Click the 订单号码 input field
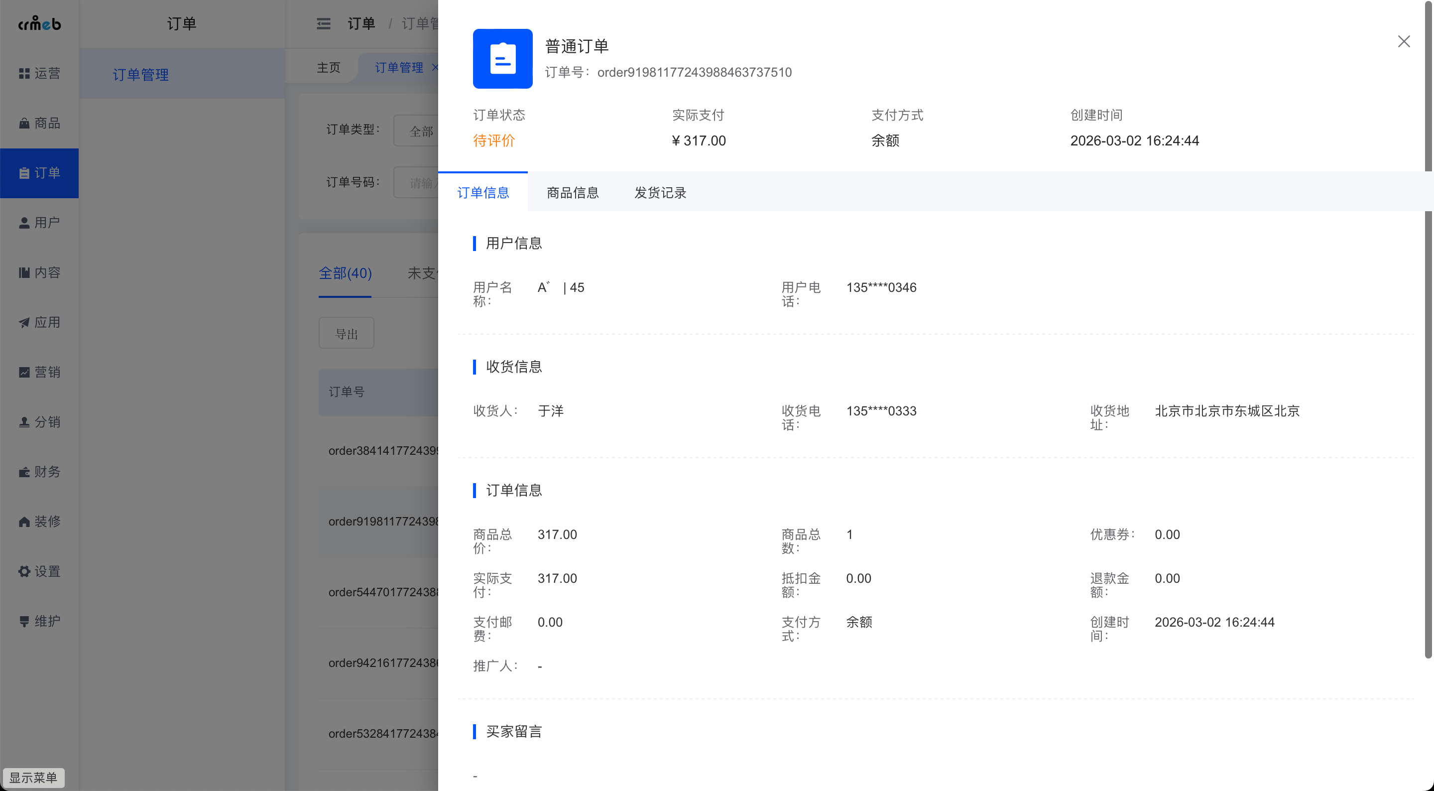The width and height of the screenshot is (1434, 791). [x=418, y=183]
